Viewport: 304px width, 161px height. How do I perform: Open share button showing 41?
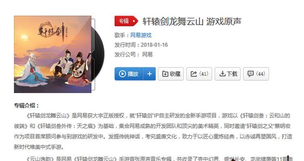click(199, 74)
